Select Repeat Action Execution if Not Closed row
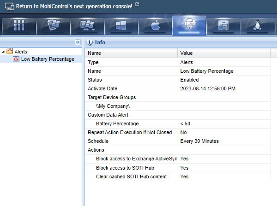 tap(178, 132)
